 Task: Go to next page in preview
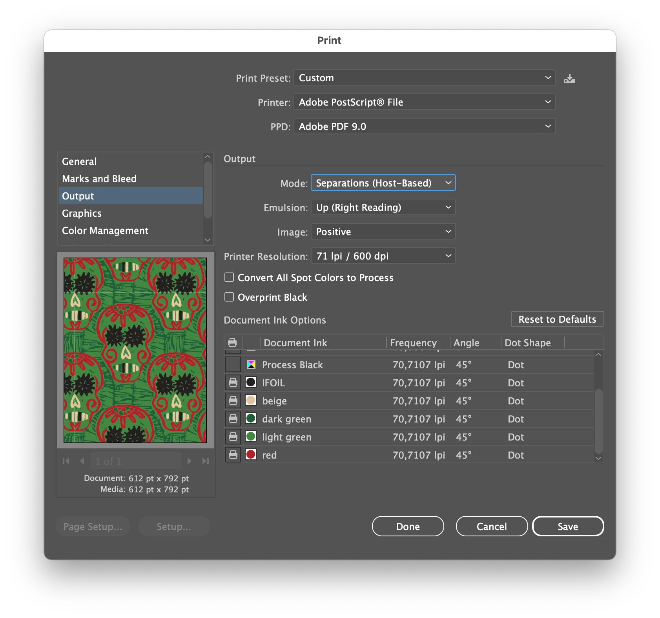(x=189, y=461)
